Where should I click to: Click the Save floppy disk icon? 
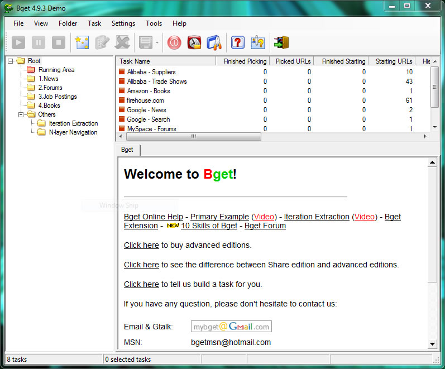[x=146, y=42]
